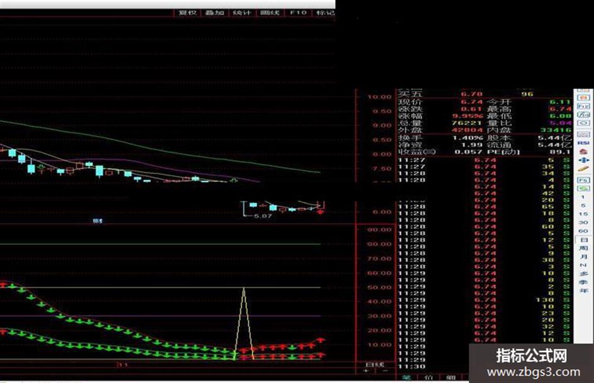The height and width of the screenshot is (383, 594).
Task: Click the green chart icon below Fs
Action: pos(583,189)
